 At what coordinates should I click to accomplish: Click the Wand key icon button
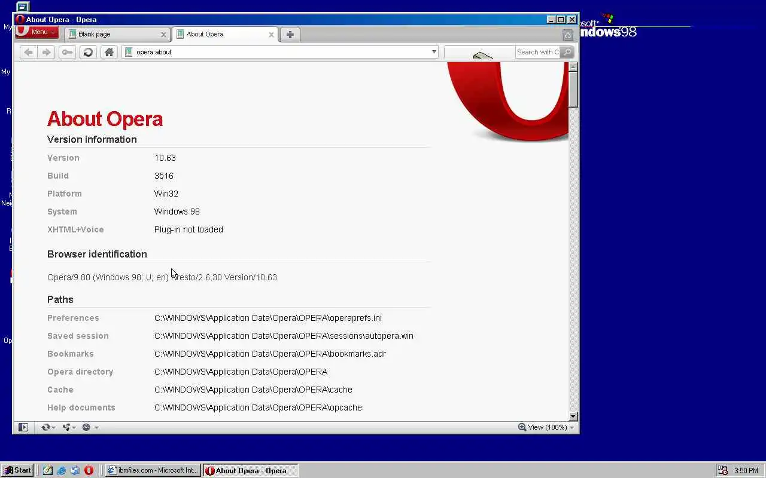point(67,52)
